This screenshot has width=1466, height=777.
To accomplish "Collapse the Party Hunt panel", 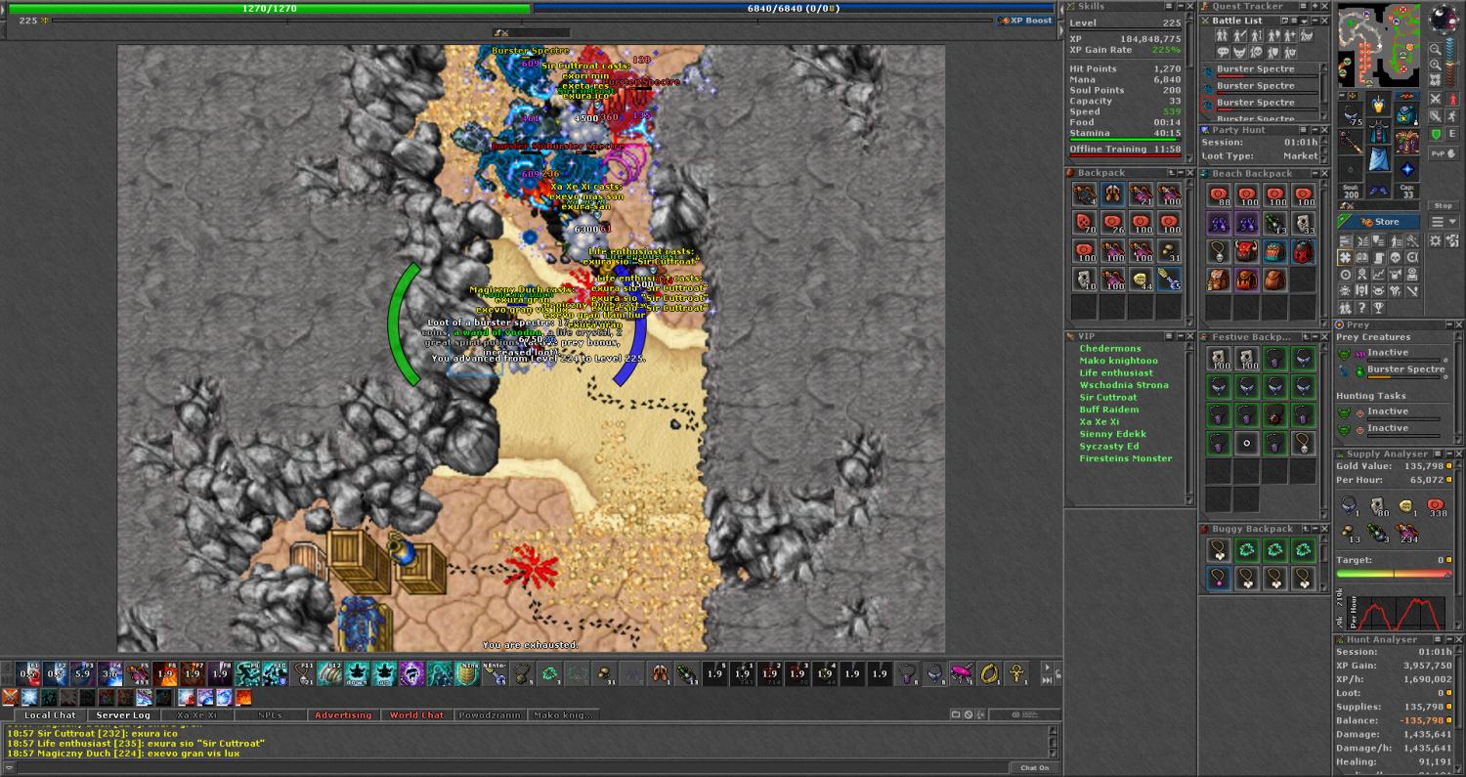I will tap(1315, 129).
